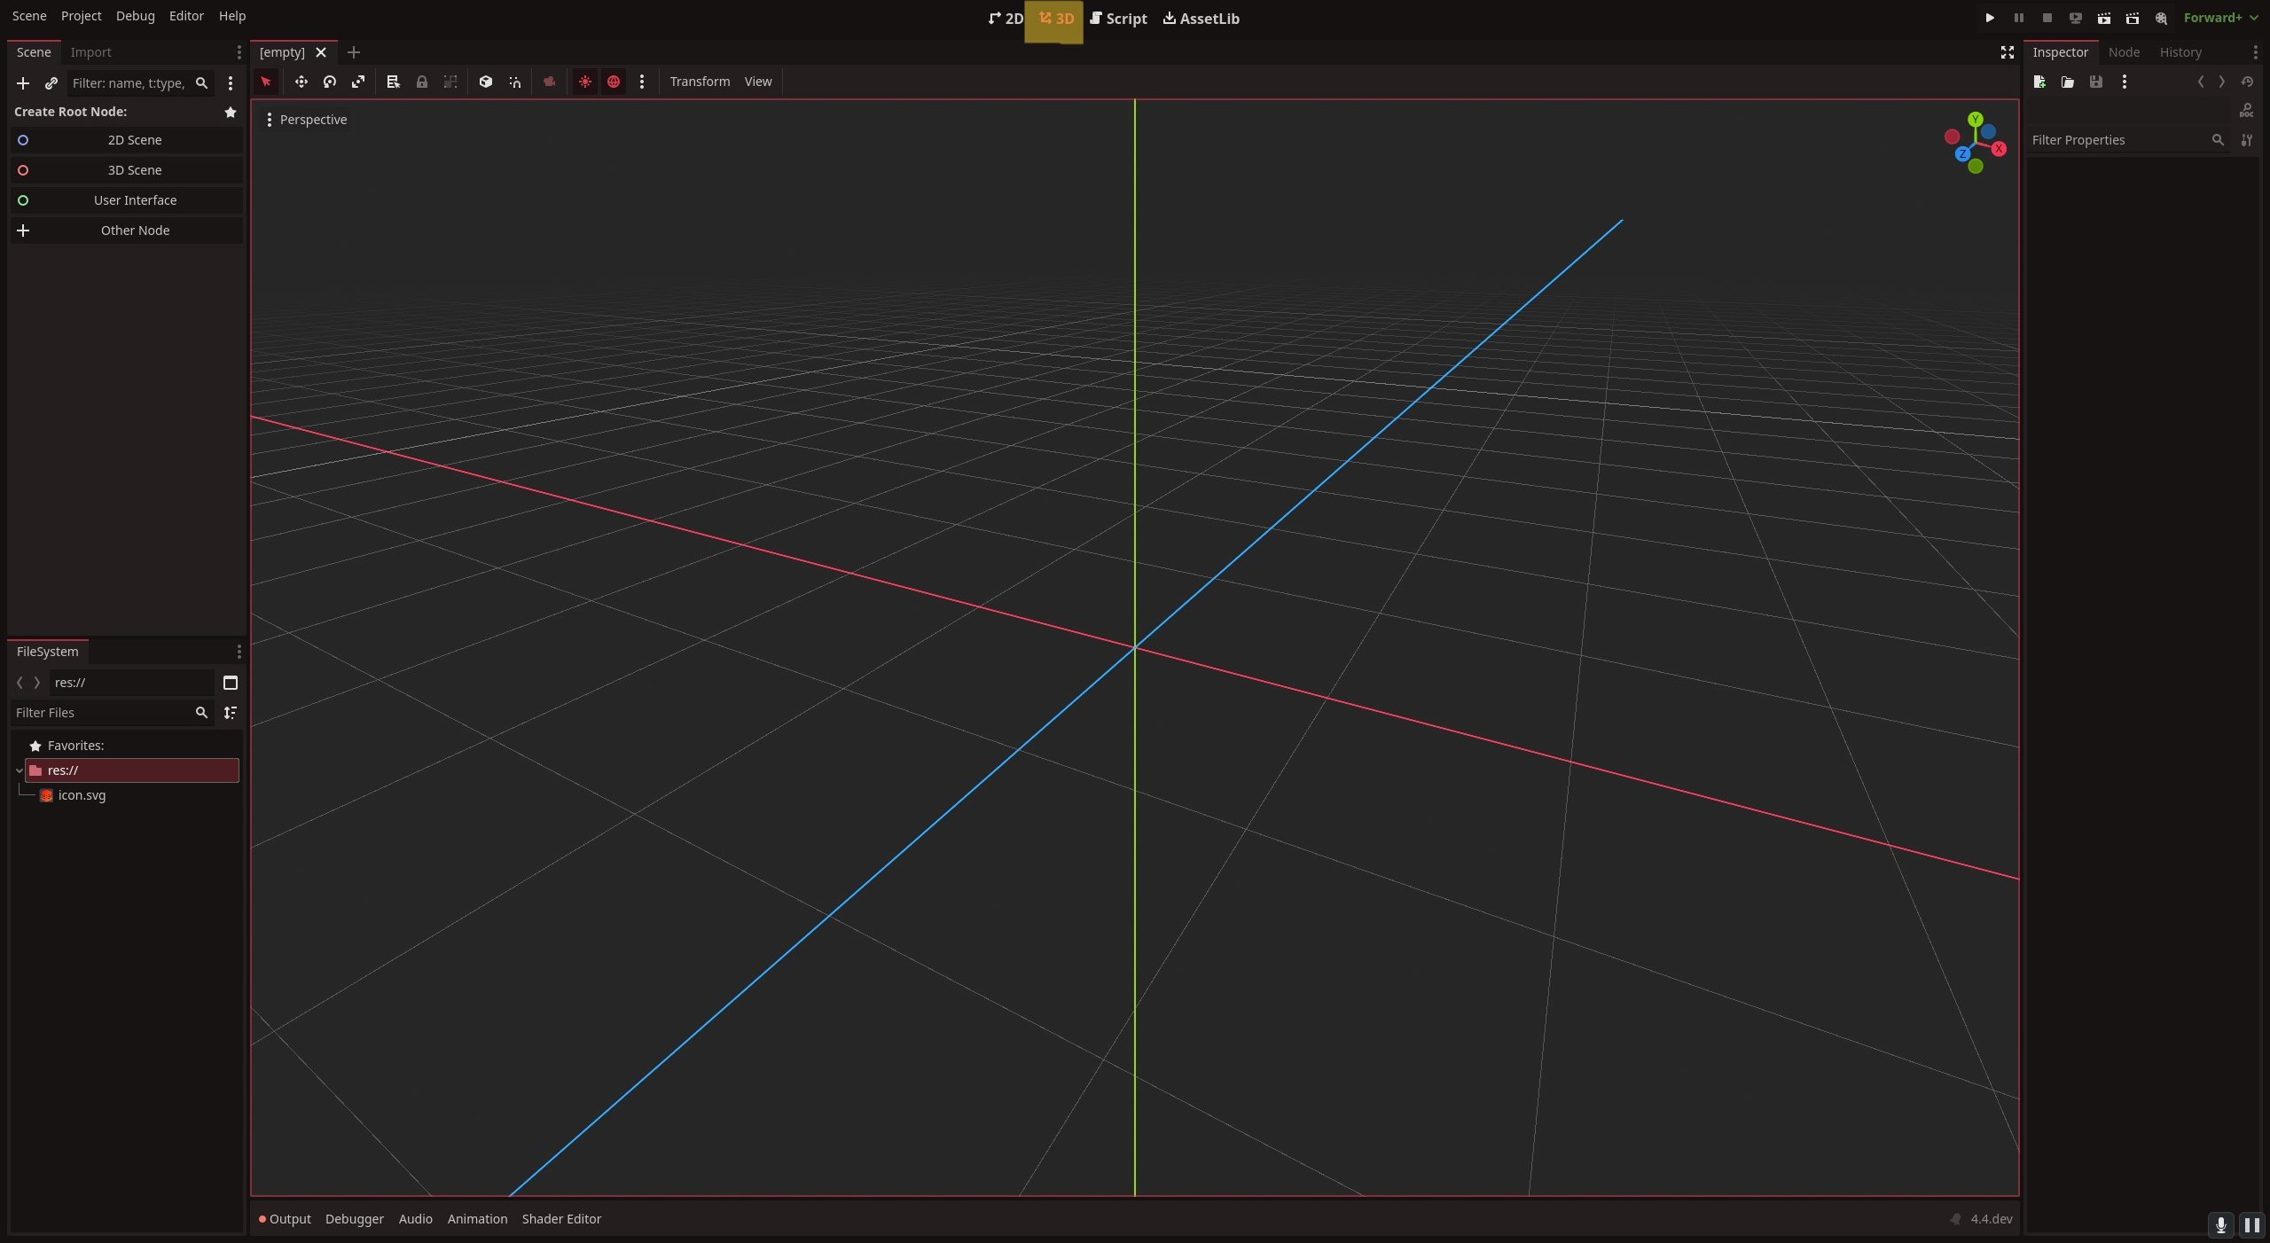Open the Transform menu in the viewport
2270x1243 pixels.
(700, 82)
